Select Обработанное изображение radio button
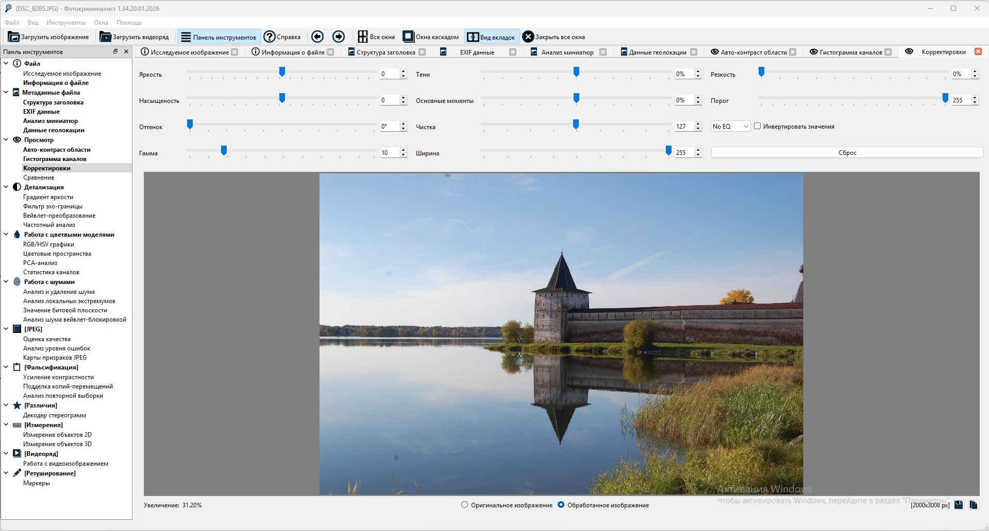Screen dimensions: 989x531 561,505
